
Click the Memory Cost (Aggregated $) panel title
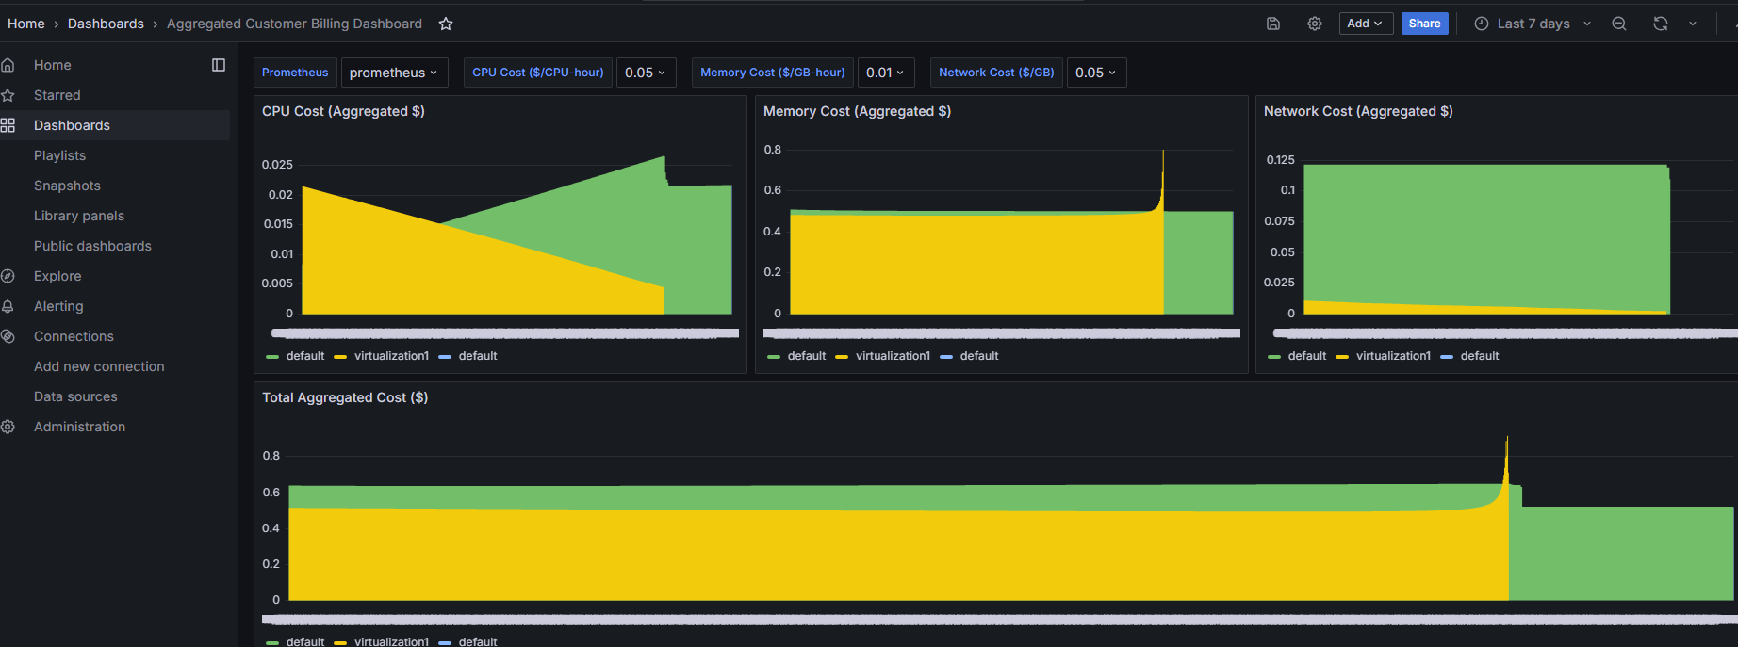pyautogui.click(x=857, y=111)
